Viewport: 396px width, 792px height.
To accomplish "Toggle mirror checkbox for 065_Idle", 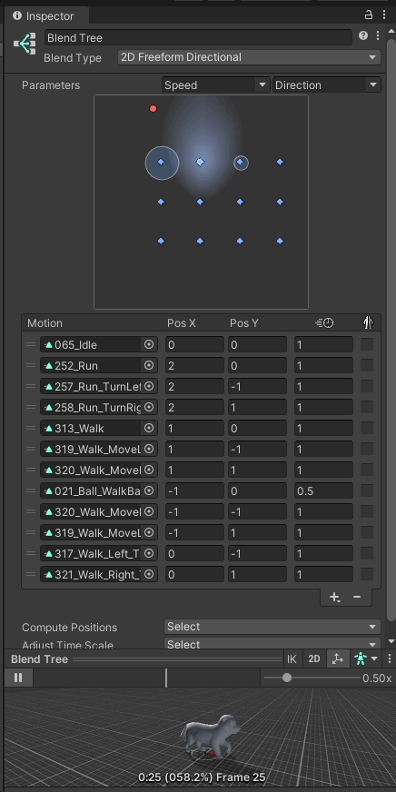I will 367,344.
